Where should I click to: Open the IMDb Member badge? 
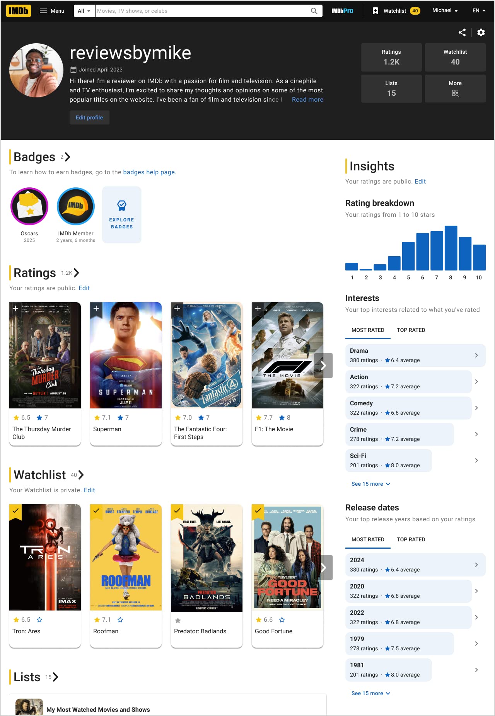[x=76, y=206]
